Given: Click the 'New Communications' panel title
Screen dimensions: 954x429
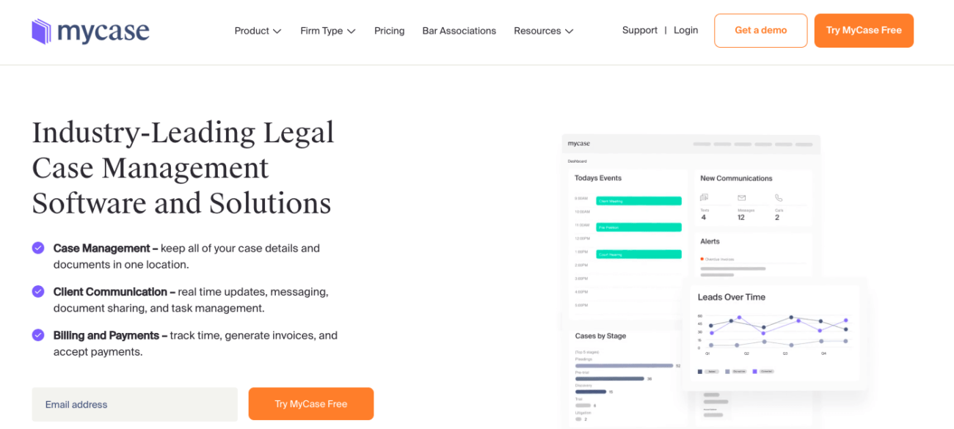Looking at the screenshot, I should [x=736, y=178].
